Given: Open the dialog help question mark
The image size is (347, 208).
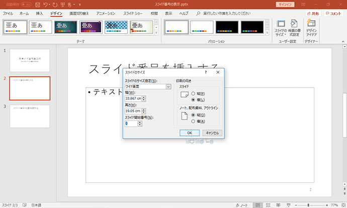Looking at the screenshot, I should pos(206,72).
